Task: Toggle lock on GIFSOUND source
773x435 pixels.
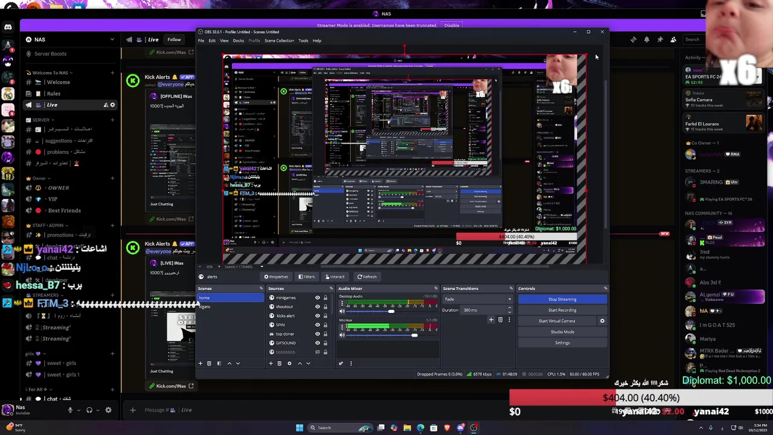Action: click(x=326, y=343)
